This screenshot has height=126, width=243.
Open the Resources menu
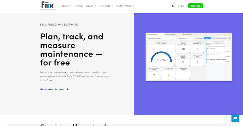tap(105, 6)
